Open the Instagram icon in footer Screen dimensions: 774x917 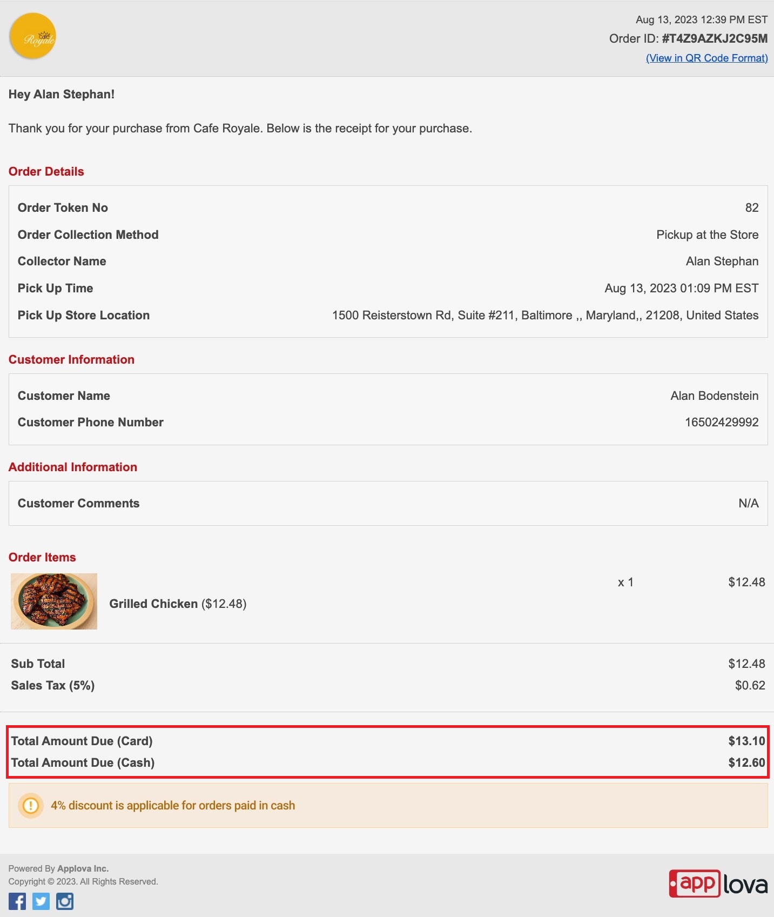point(65,901)
